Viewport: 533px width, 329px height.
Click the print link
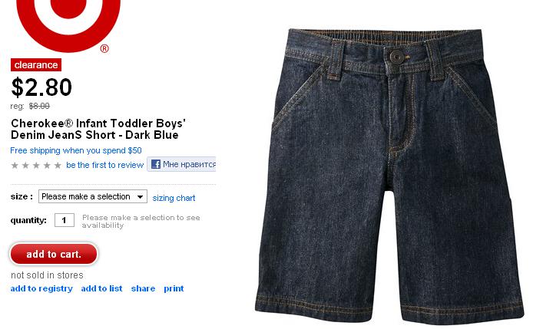point(174,288)
